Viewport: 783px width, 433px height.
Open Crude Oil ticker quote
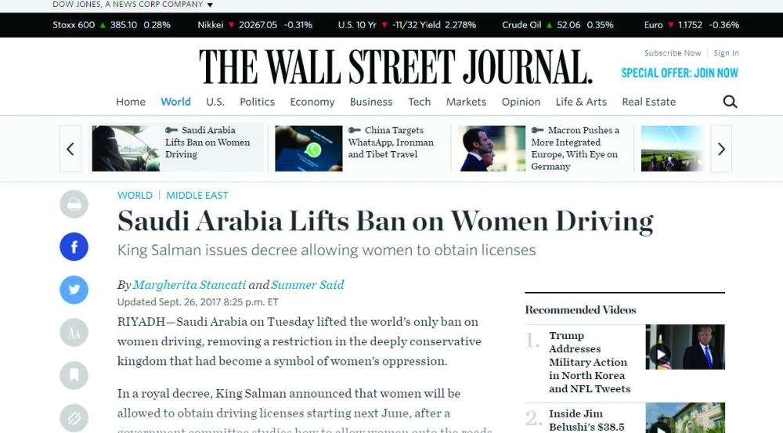coord(557,25)
